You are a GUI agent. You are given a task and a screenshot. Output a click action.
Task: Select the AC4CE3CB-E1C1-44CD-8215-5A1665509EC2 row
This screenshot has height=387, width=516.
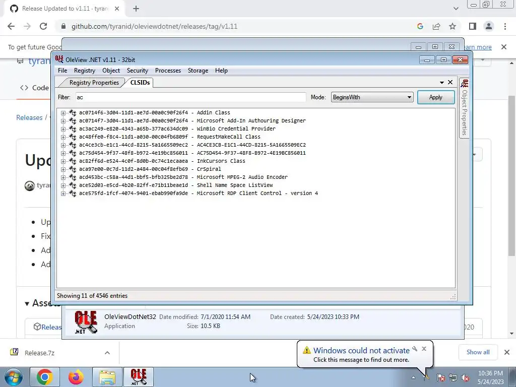192,145
